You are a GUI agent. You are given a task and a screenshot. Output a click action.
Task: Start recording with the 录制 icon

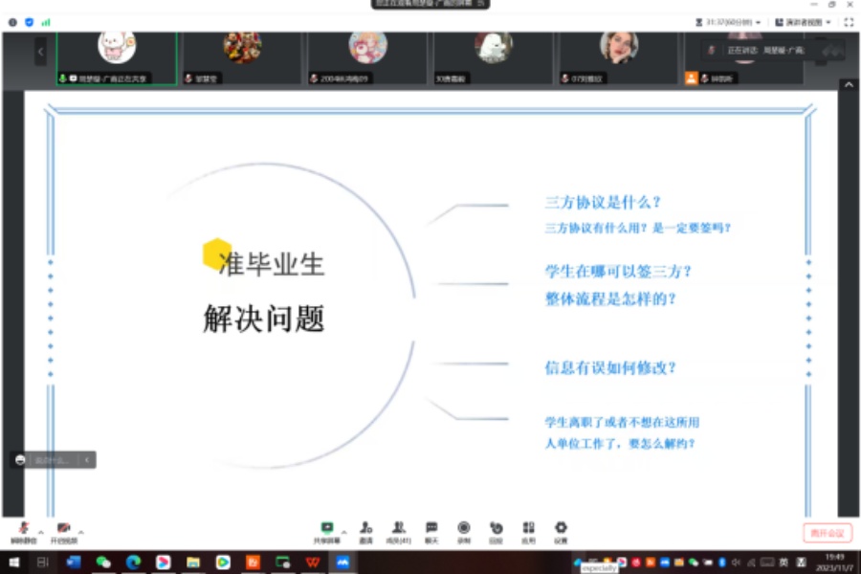465,527
